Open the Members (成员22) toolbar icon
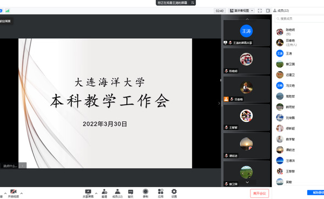 117,194
